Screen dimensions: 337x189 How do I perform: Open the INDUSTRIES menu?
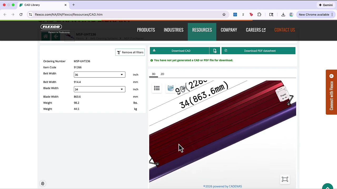pos(174,30)
